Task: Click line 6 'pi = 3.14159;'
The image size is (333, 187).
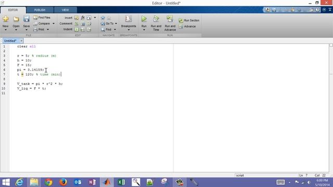Action: [31, 70]
